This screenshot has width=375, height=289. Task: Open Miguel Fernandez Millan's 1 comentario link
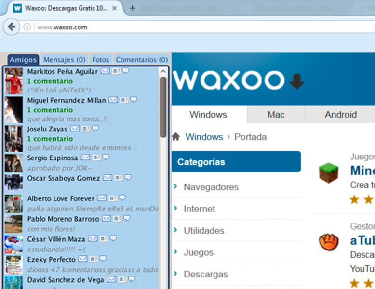(x=50, y=110)
